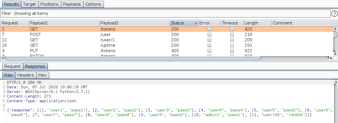Select the /user/1 payload cell
The width and height of the screenshot is (338, 123).
(x=134, y=40)
